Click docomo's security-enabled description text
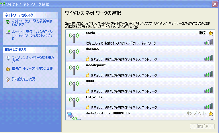Viewport: 219px width, 133px height. point(124,59)
